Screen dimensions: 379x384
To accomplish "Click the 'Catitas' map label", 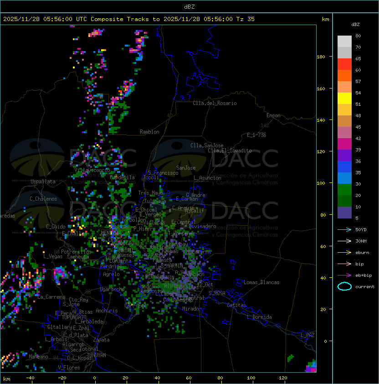I will tap(236, 305).
